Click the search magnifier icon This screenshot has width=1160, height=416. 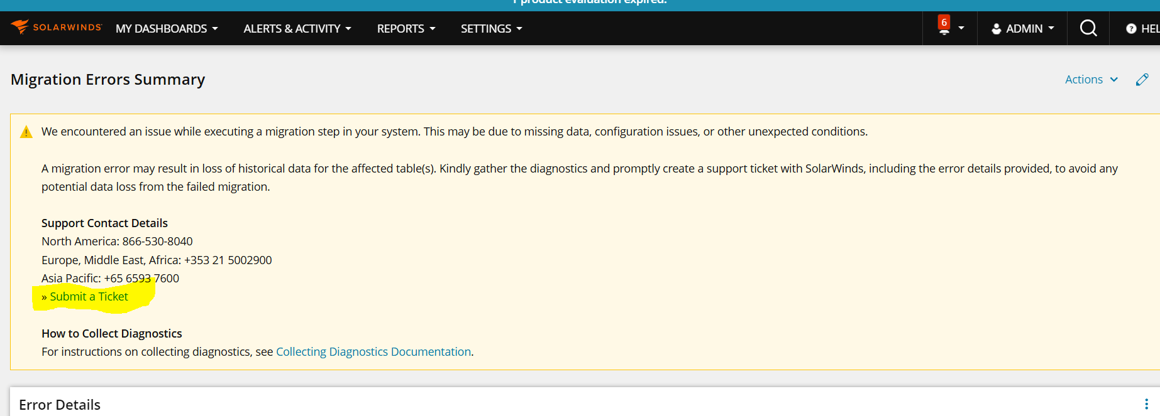pos(1088,28)
